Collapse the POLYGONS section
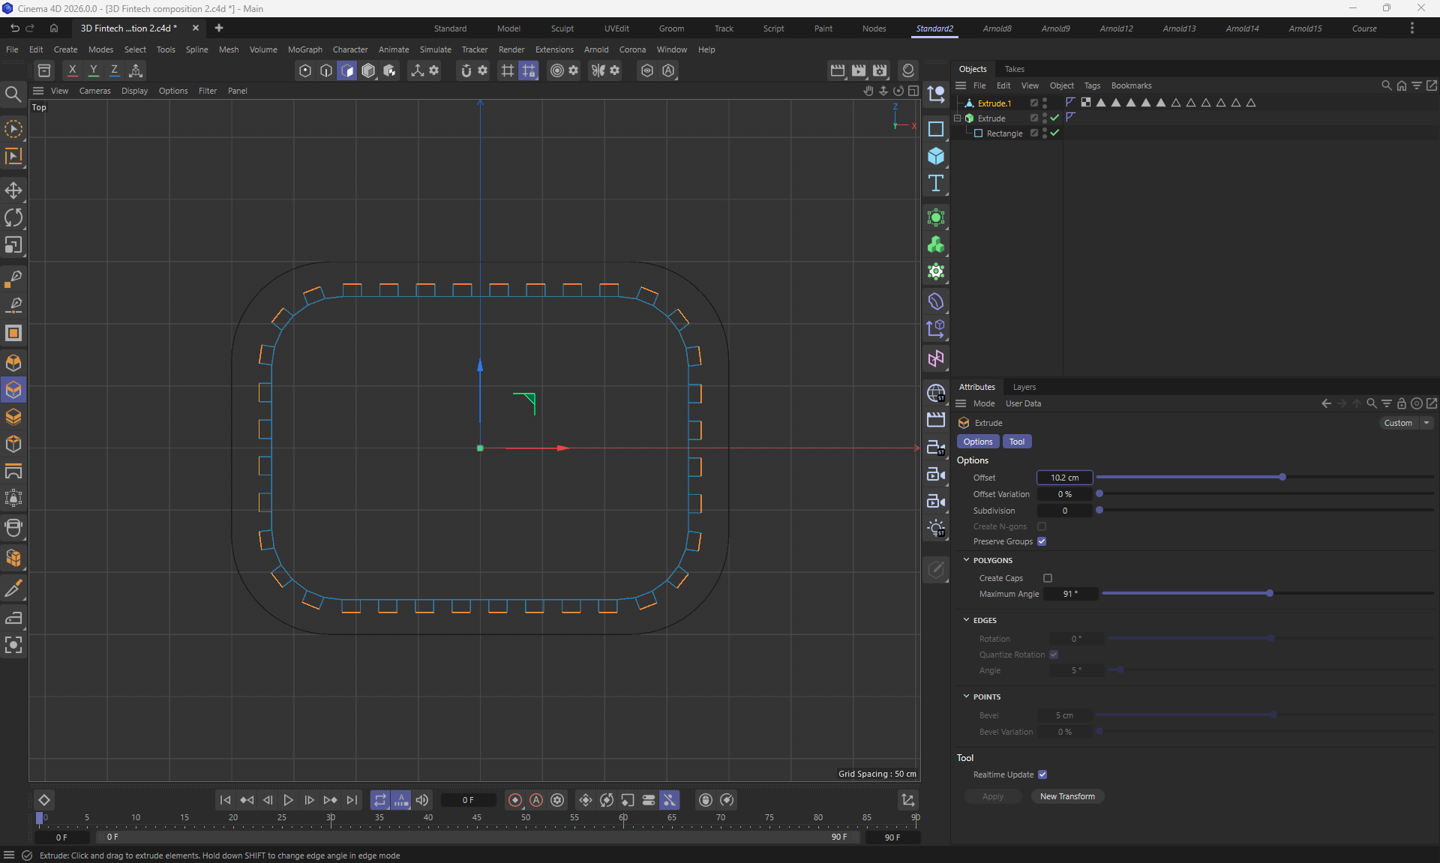Screen dimensions: 1440x863 click(x=966, y=560)
